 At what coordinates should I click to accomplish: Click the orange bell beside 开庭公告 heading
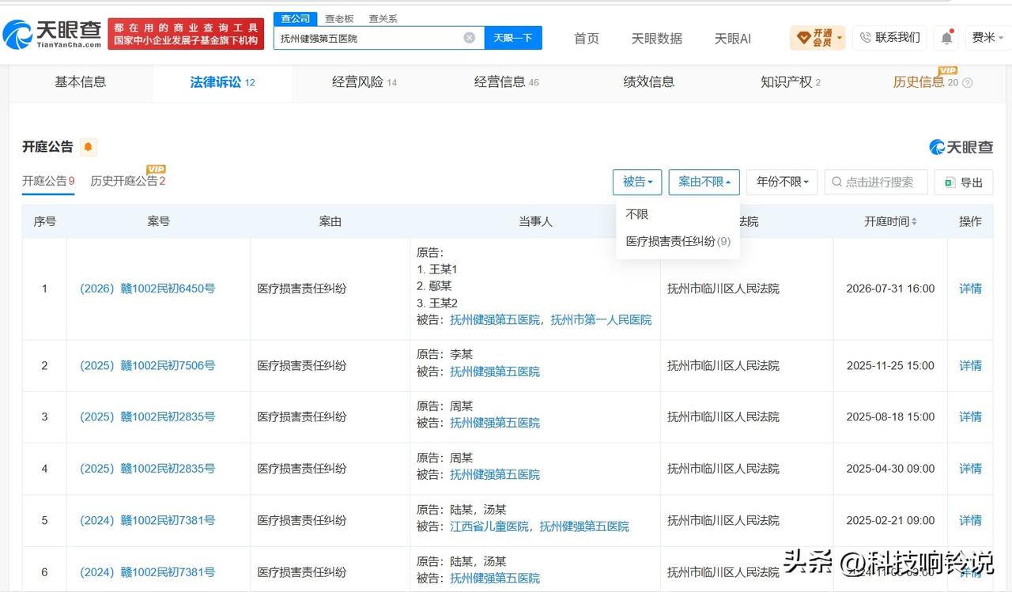pyautogui.click(x=88, y=147)
